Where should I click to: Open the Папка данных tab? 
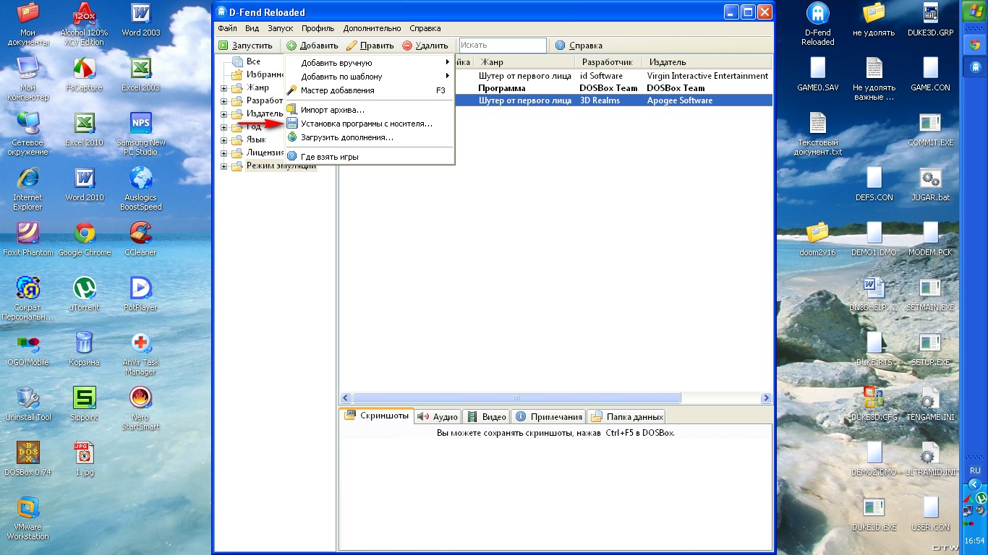[626, 416]
